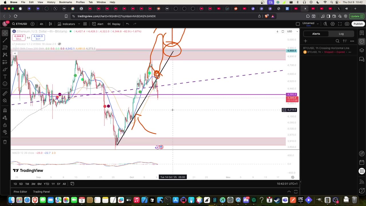Select BTCUSD Crossing Horizontal Line alert
The image size is (366, 206).
(x=329, y=50)
